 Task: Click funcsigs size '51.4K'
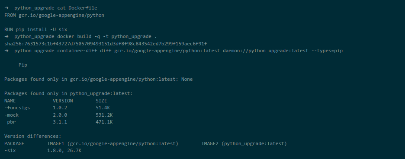(x=103, y=108)
